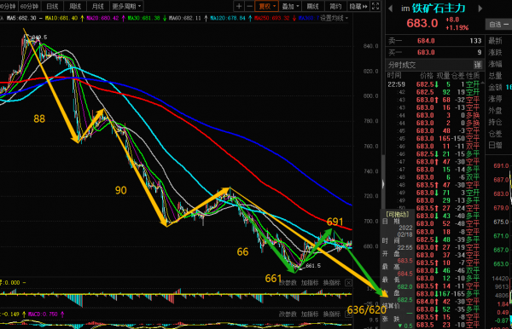This screenshot has width=512, height=329.
Task: Click the 661.5 low price marker
Action: coord(313,266)
